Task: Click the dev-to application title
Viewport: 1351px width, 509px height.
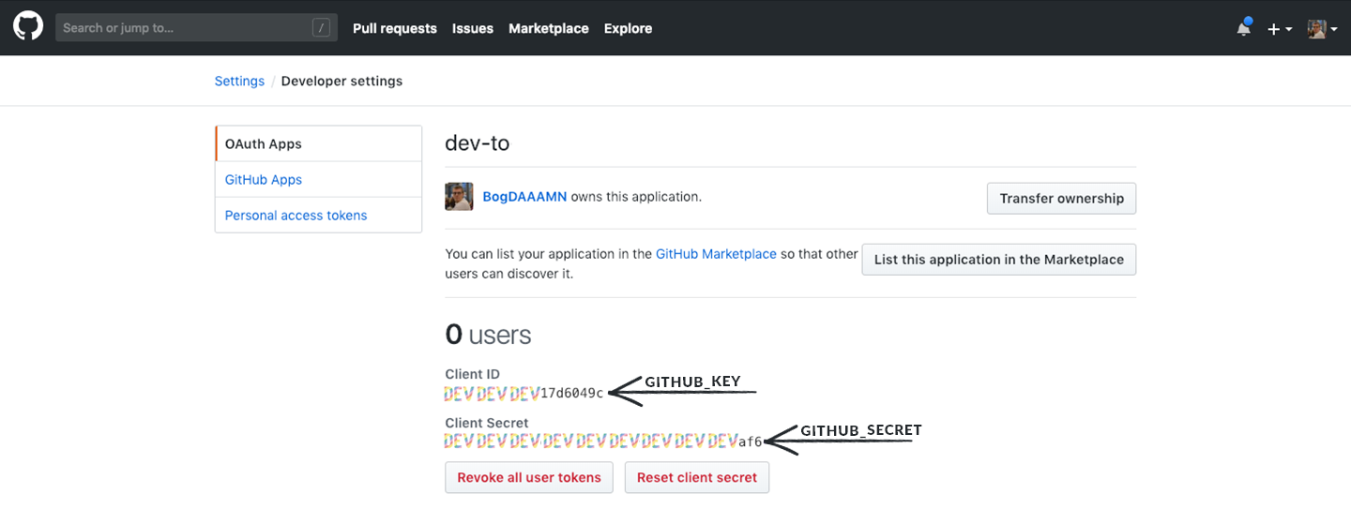Action: [477, 143]
